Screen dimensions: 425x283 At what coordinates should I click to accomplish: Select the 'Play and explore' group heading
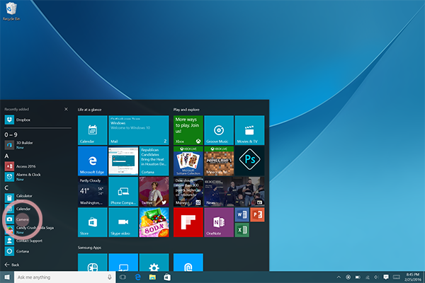click(x=186, y=110)
